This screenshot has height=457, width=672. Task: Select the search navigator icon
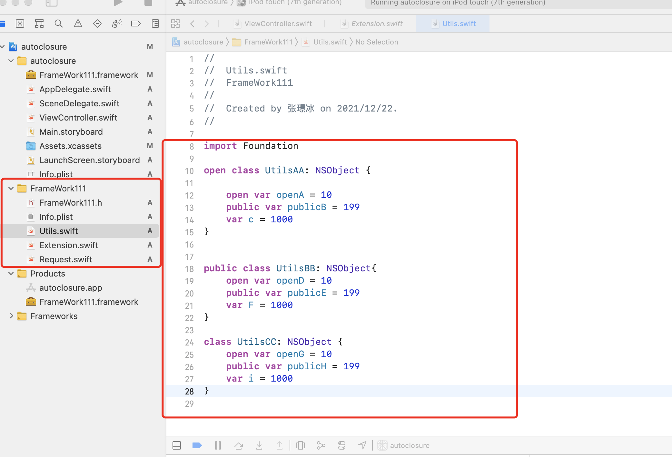[59, 24]
